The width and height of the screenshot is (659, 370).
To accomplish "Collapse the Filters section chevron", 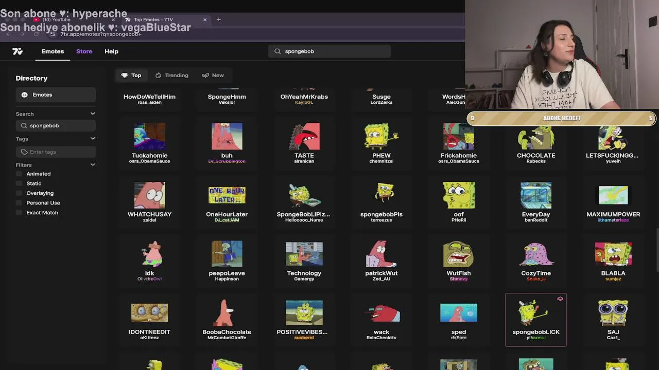I will (x=93, y=164).
